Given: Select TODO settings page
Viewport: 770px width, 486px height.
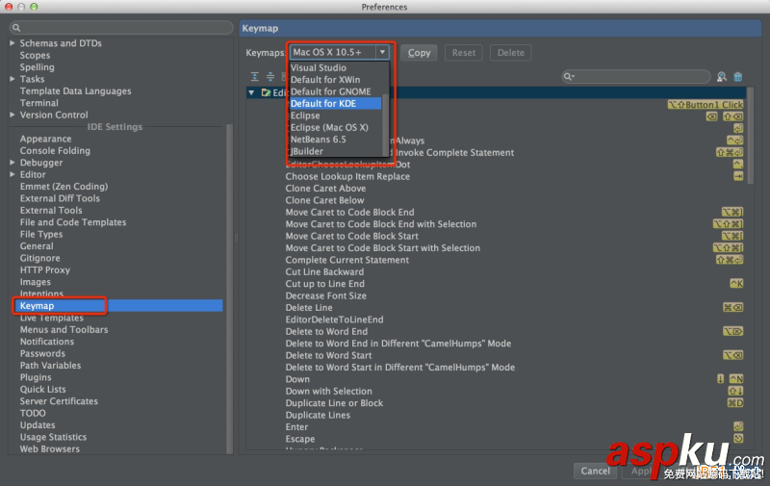Looking at the screenshot, I should (x=33, y=414).
